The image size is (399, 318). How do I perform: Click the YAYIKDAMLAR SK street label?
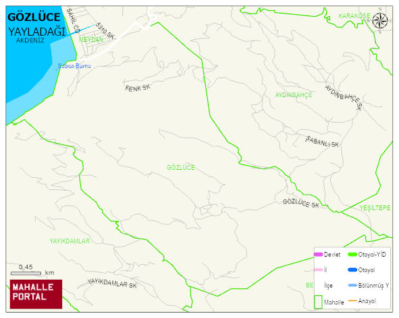[112, 284]
